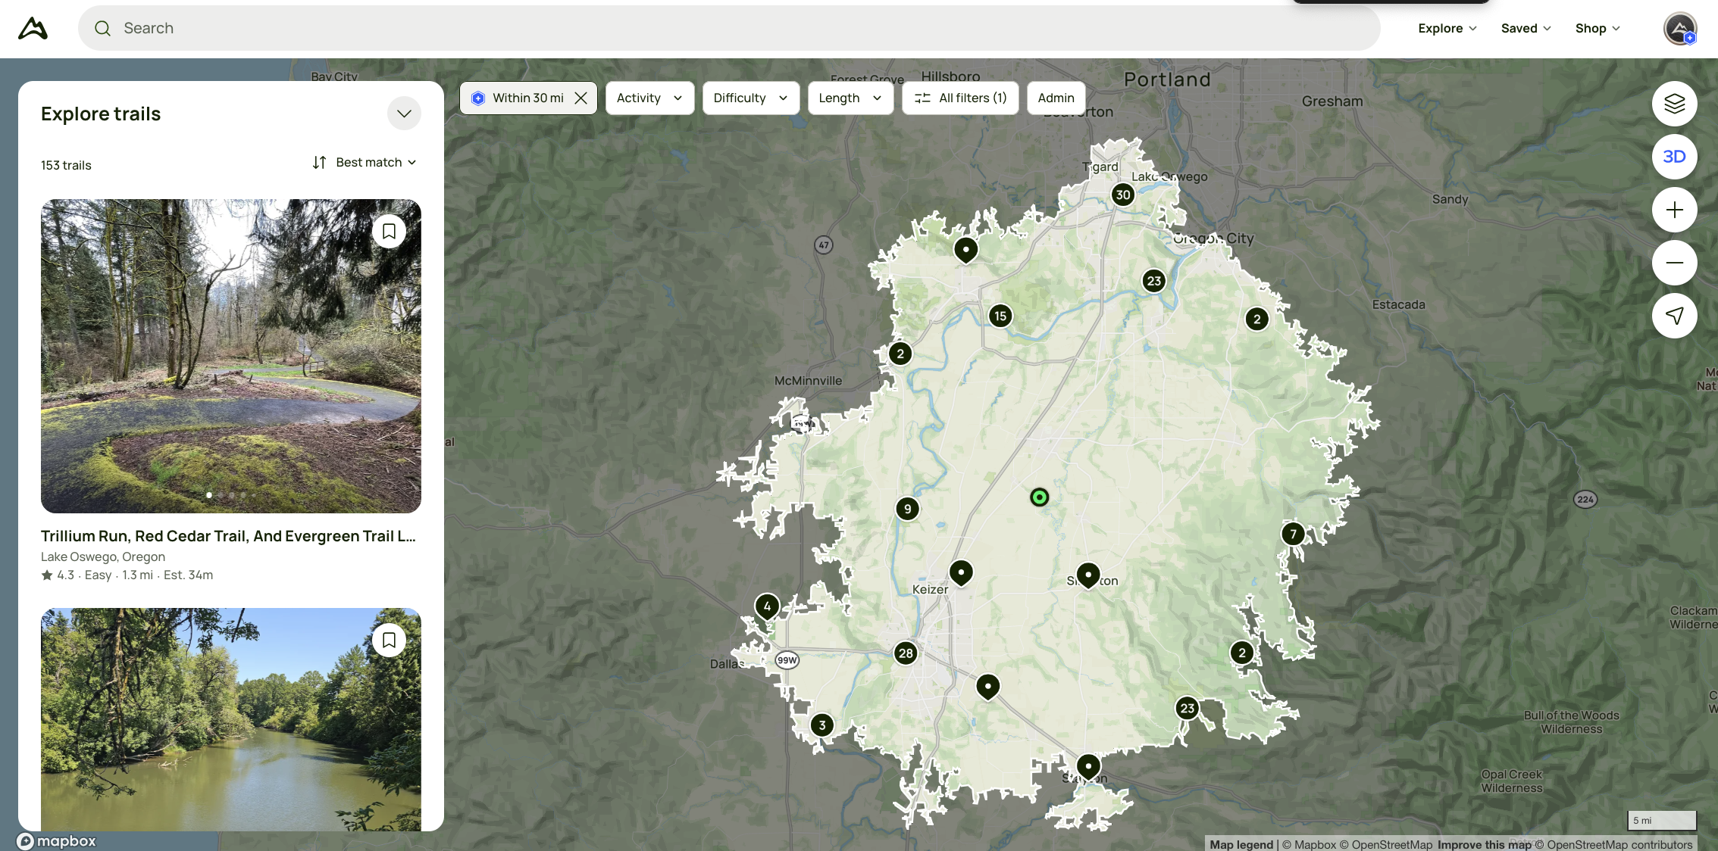Click the 2 cluster near Estacada
The width and height of the screenshot is (1718, 851).
pyautogui.click(x=1257, y=319)
